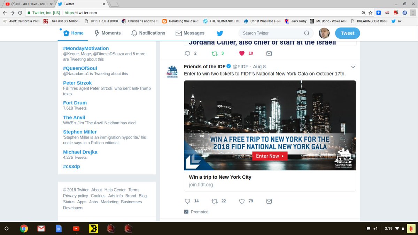The width and height of the screenshot is (418, 235).
Task: Send the FIDF tweet via direct message
Action: 269,201
